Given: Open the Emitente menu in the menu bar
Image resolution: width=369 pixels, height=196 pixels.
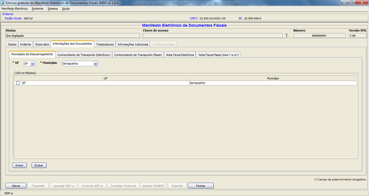Looking at the screenshot, I should [38, 9].
